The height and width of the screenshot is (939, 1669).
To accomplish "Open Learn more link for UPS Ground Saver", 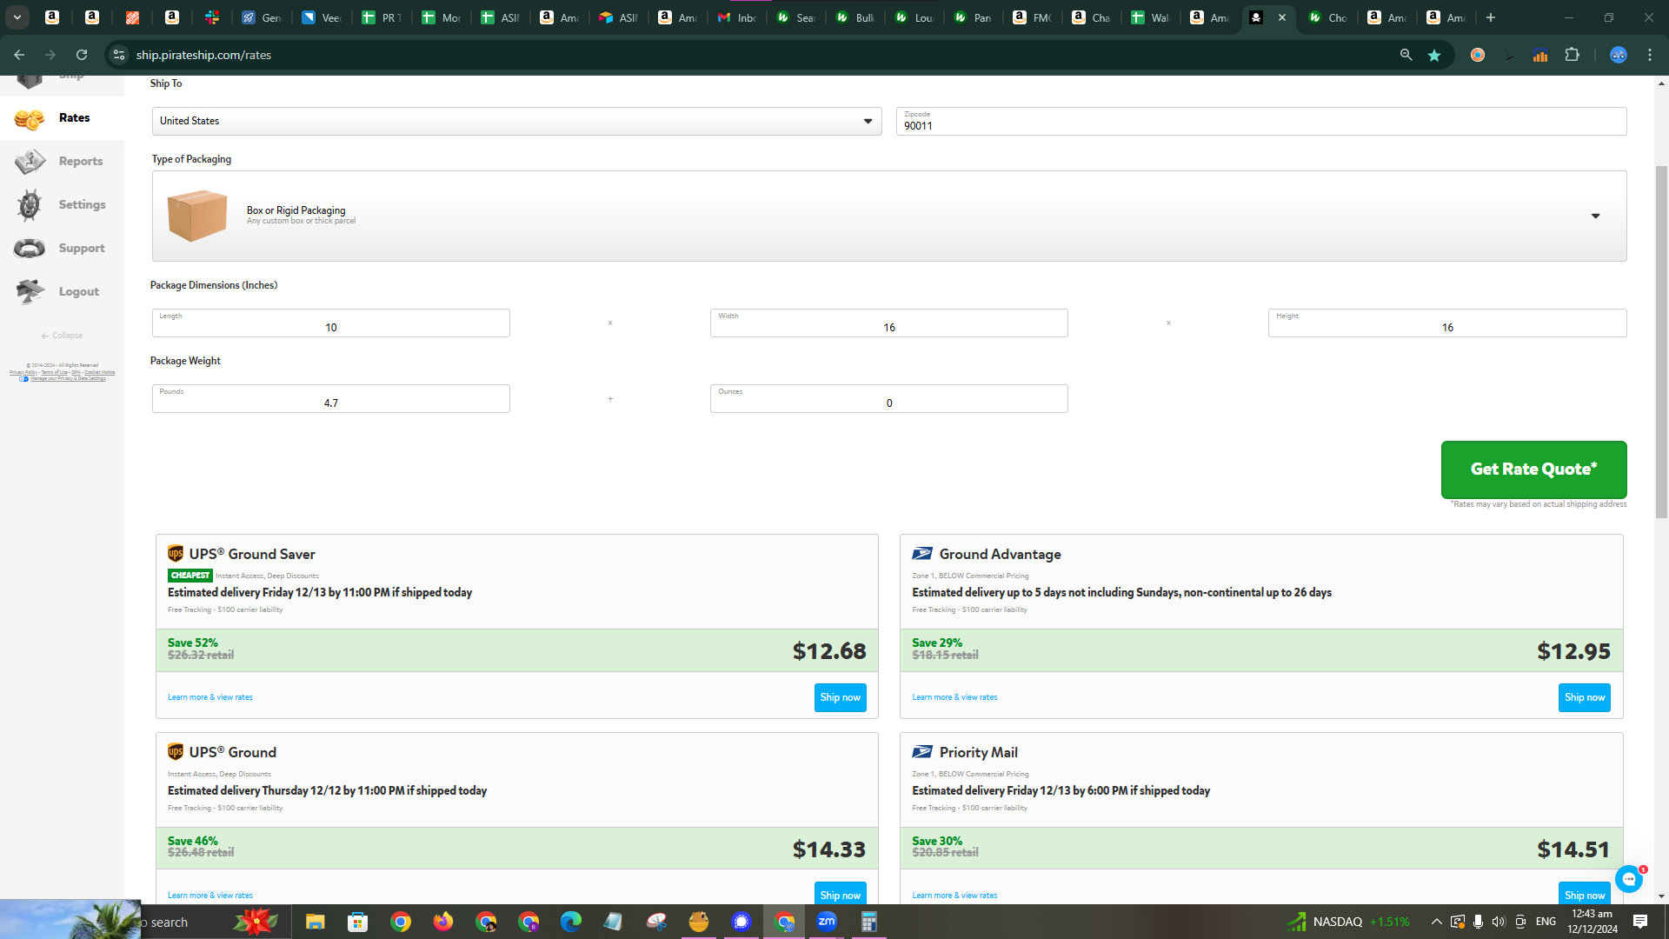I will pyautogui.click(x=210, y=697).
